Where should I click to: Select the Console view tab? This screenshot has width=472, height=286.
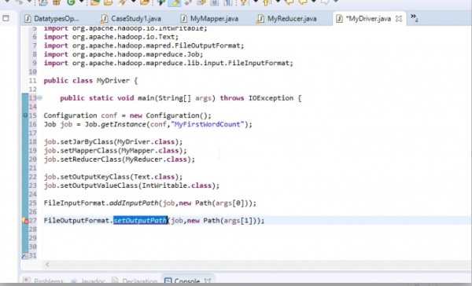(x=187, y=281)
